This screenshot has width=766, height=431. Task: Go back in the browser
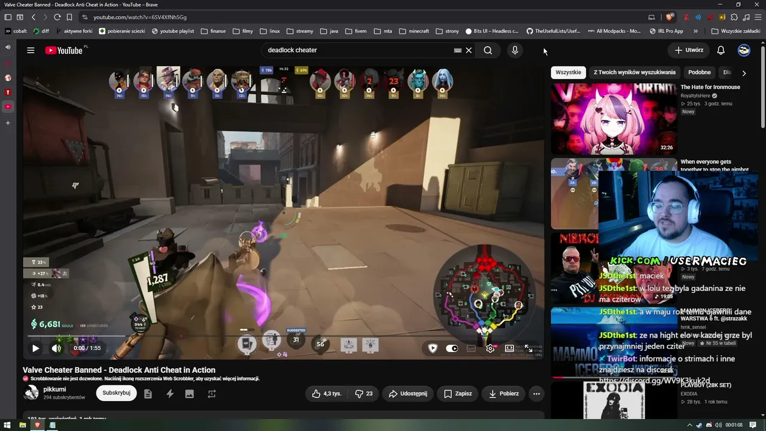pyautogui.click(x=34, y=17)
